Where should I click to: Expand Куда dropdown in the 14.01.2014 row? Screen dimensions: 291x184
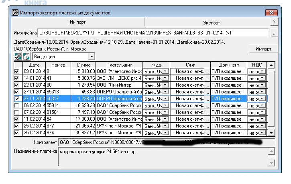click(x=165, y=78)
